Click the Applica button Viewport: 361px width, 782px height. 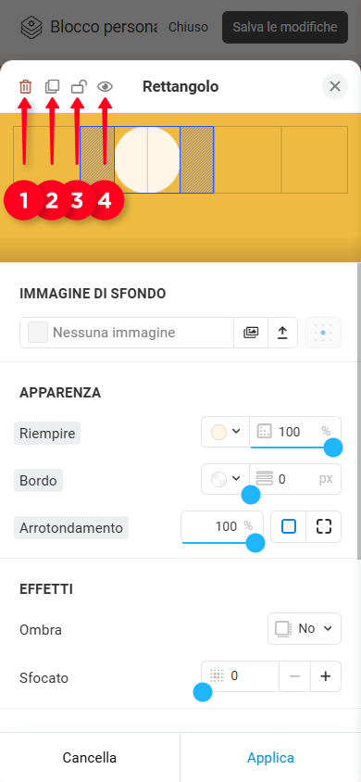pyautogui.click(x=270, y=758)
